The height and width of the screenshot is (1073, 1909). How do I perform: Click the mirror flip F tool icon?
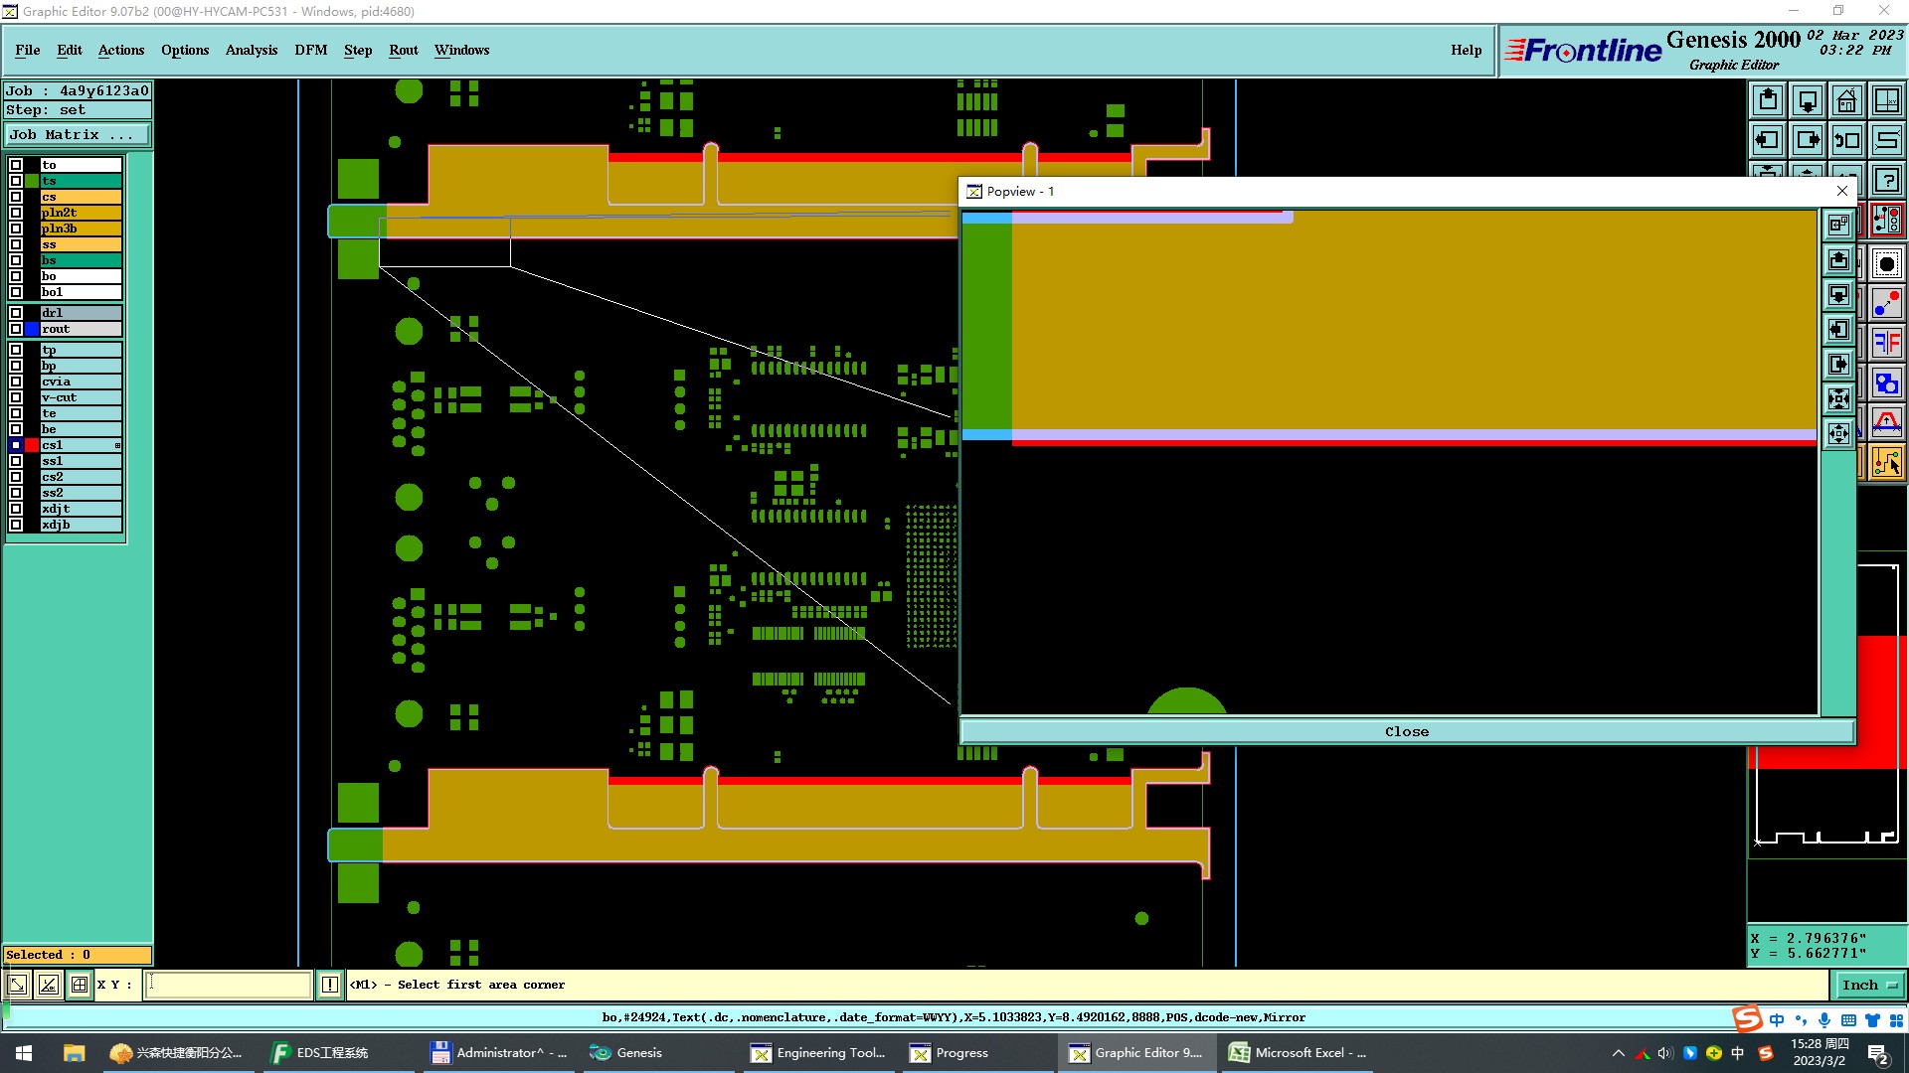pyautogui.click(x=1886, y=343)
